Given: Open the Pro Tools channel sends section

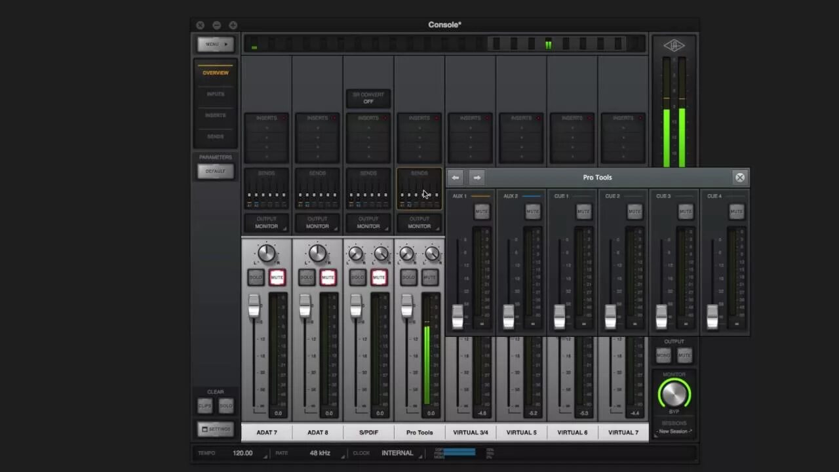Looking at the screenshot, I should [x=419, y=189].
